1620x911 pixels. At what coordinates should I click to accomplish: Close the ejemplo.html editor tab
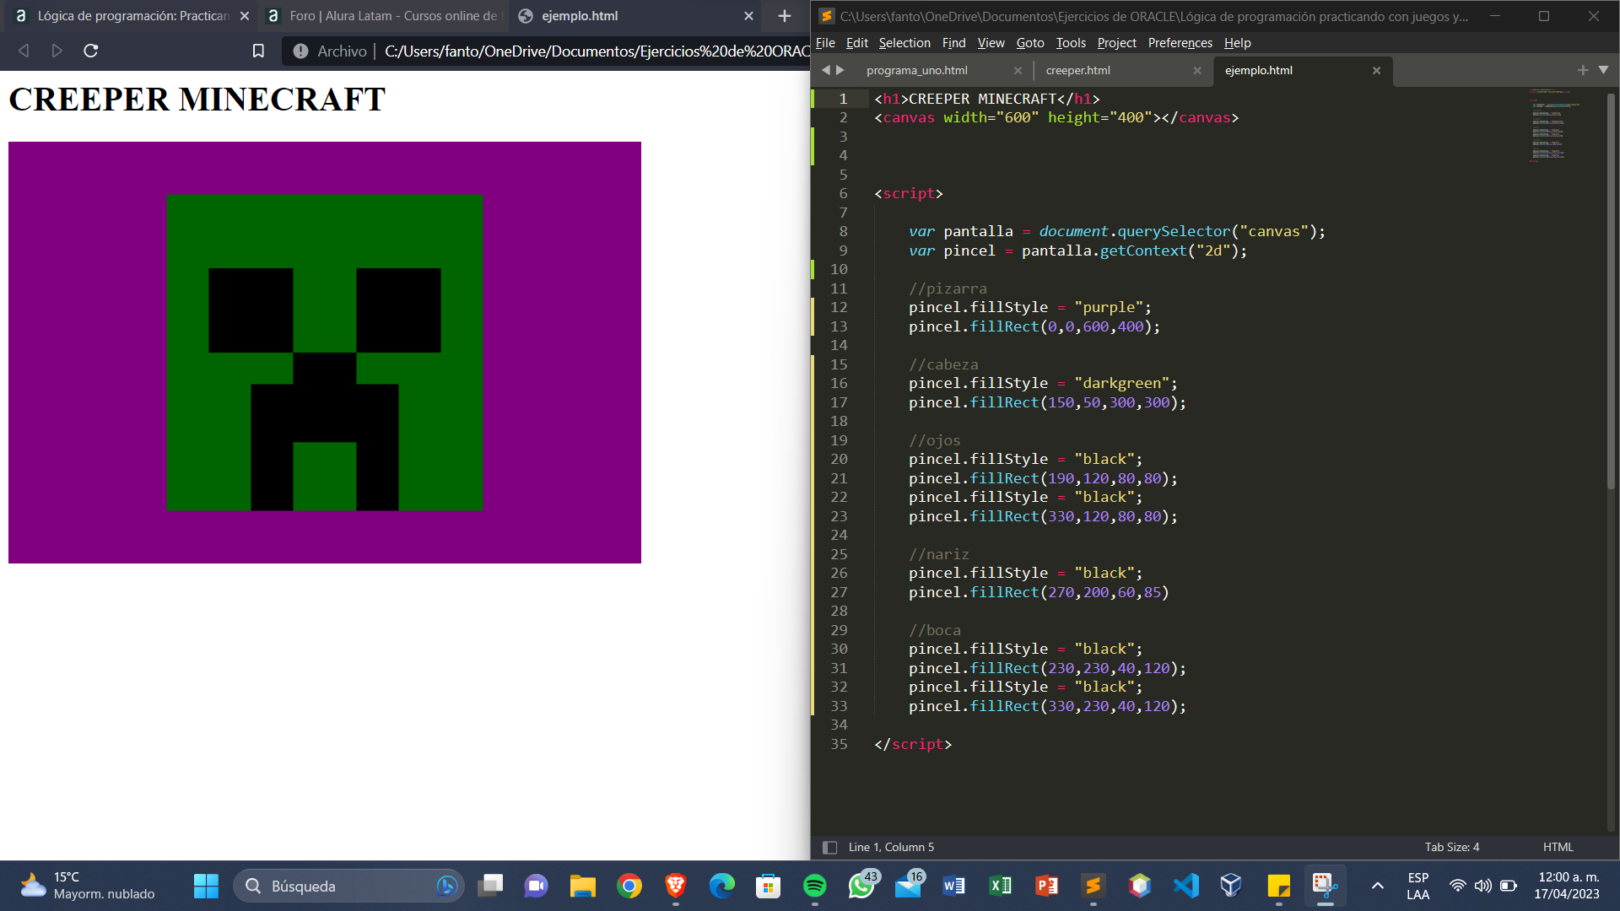pos(1376,71)
